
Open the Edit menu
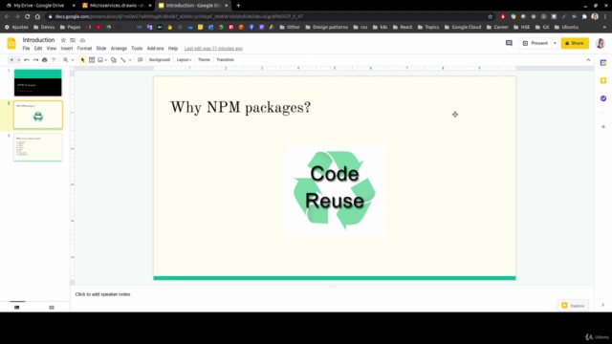pyautogui.click(x=38, y=49)
